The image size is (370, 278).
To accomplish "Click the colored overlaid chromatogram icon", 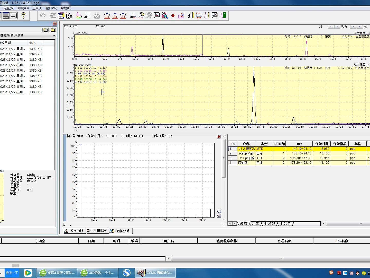I will [79, 15].
